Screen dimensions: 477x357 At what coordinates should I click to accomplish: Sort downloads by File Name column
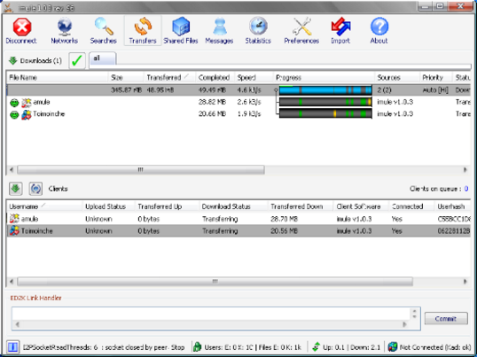click(x=58, y=77)
